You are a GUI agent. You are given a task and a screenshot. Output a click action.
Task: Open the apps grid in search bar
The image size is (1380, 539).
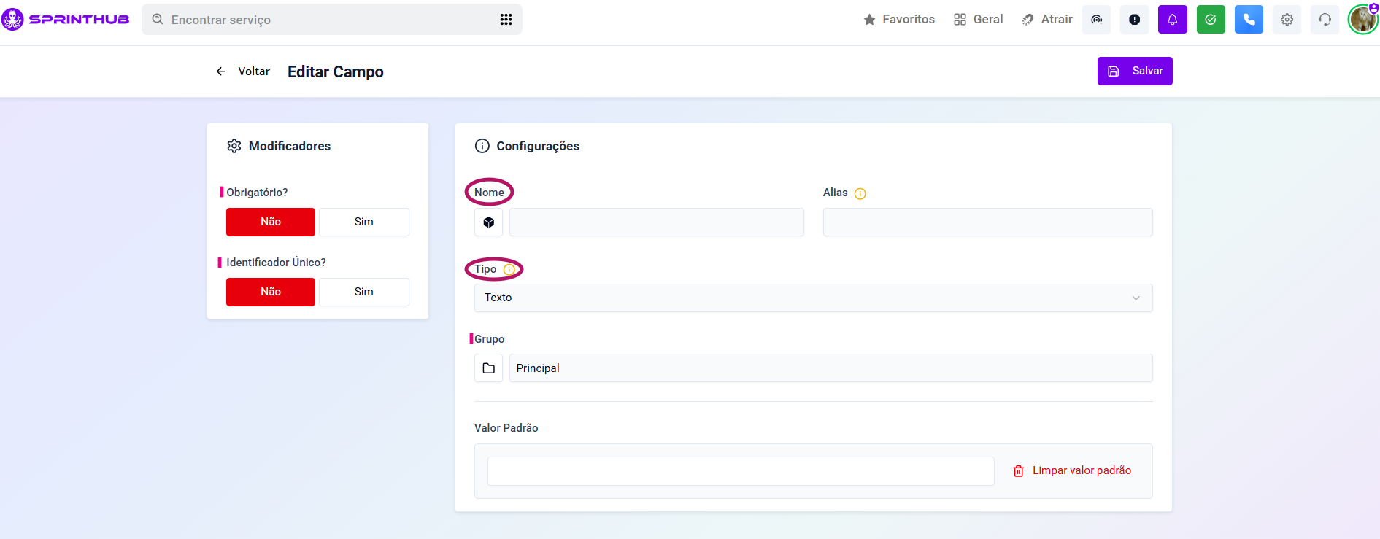(x=506, y=20)
